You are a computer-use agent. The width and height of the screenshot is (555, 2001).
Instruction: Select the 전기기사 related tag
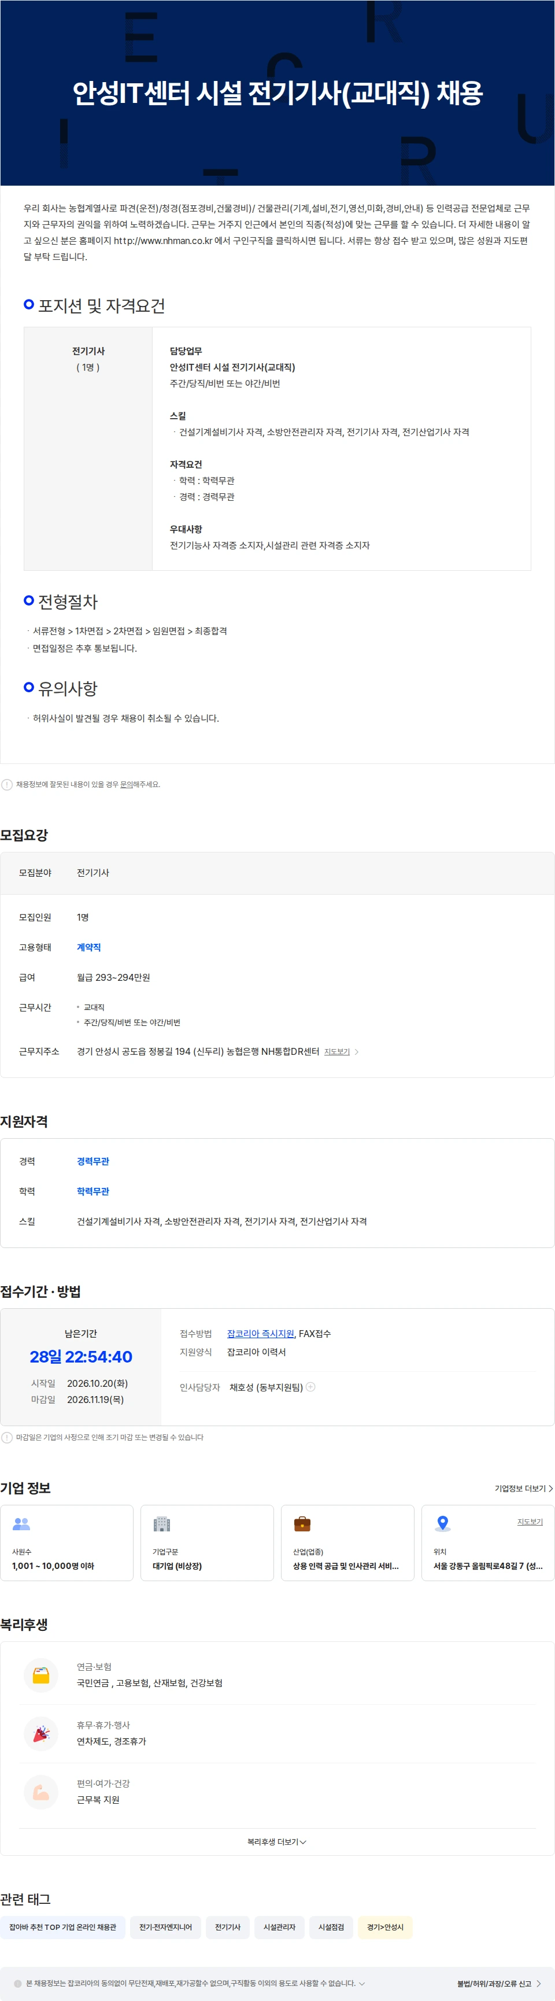point(227,1927)
